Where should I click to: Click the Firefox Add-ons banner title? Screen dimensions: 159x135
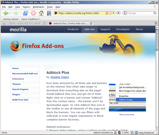[x=43, y=46]
